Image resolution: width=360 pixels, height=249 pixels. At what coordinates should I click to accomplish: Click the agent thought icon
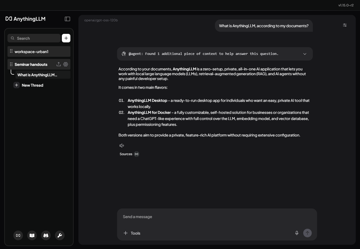click(x=124, y=54)
